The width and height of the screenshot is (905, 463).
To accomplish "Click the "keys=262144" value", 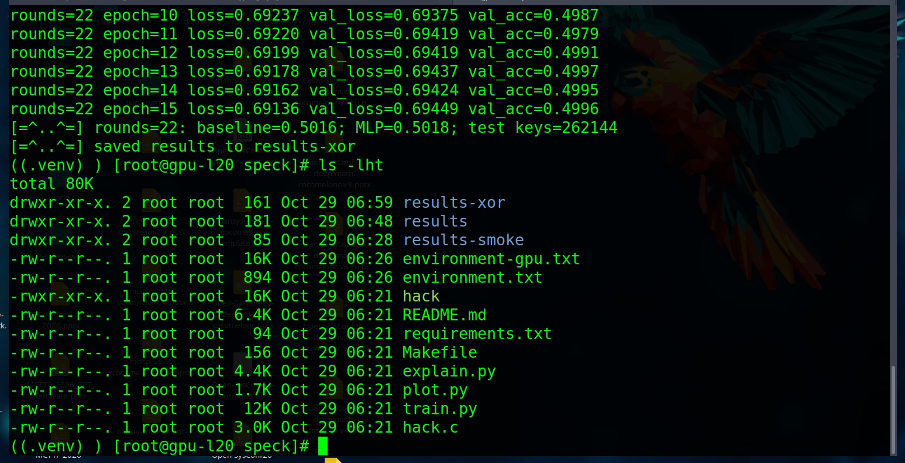I will tap(566, 128).
